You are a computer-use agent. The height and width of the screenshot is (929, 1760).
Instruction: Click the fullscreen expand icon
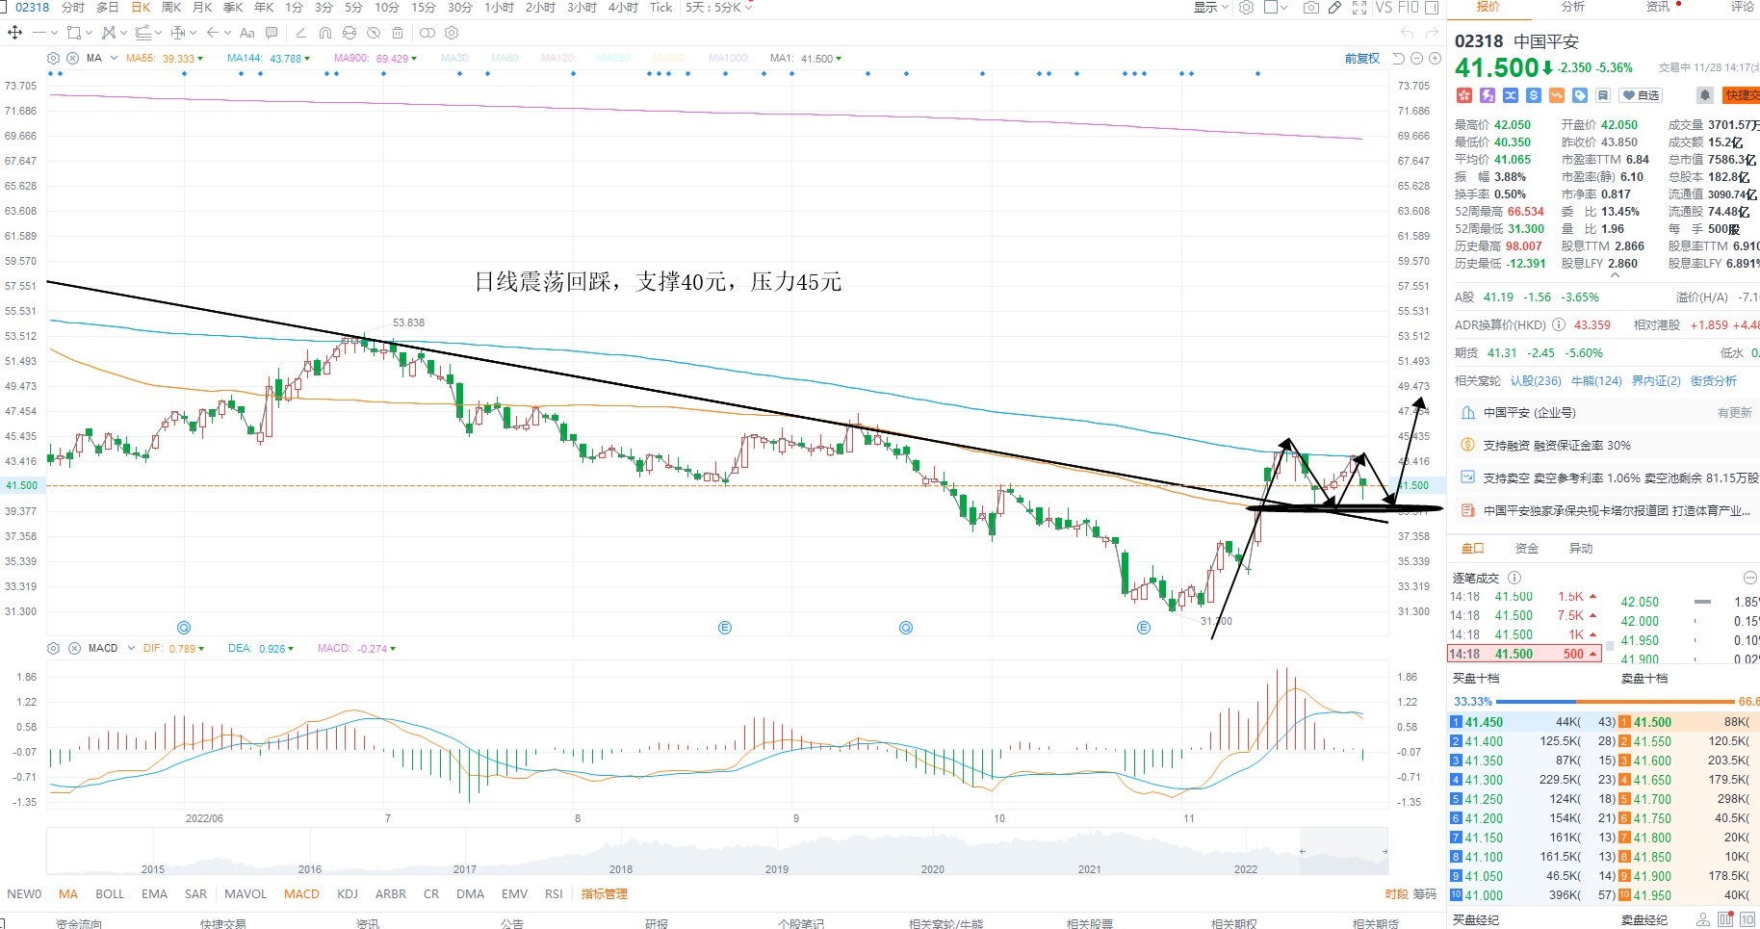(1359, 8)
